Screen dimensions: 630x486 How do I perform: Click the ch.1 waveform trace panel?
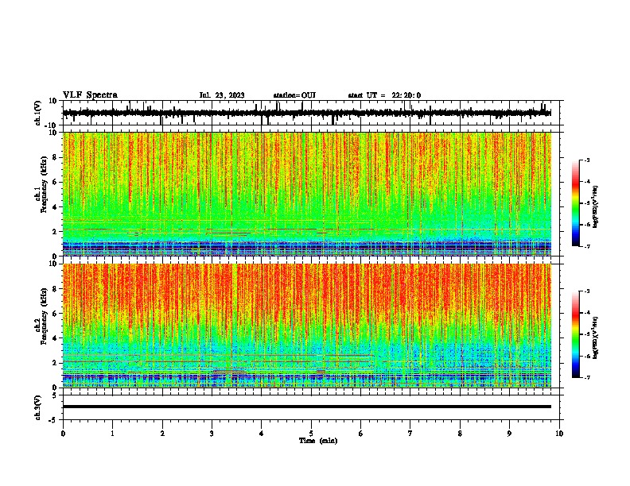[313, 113]
